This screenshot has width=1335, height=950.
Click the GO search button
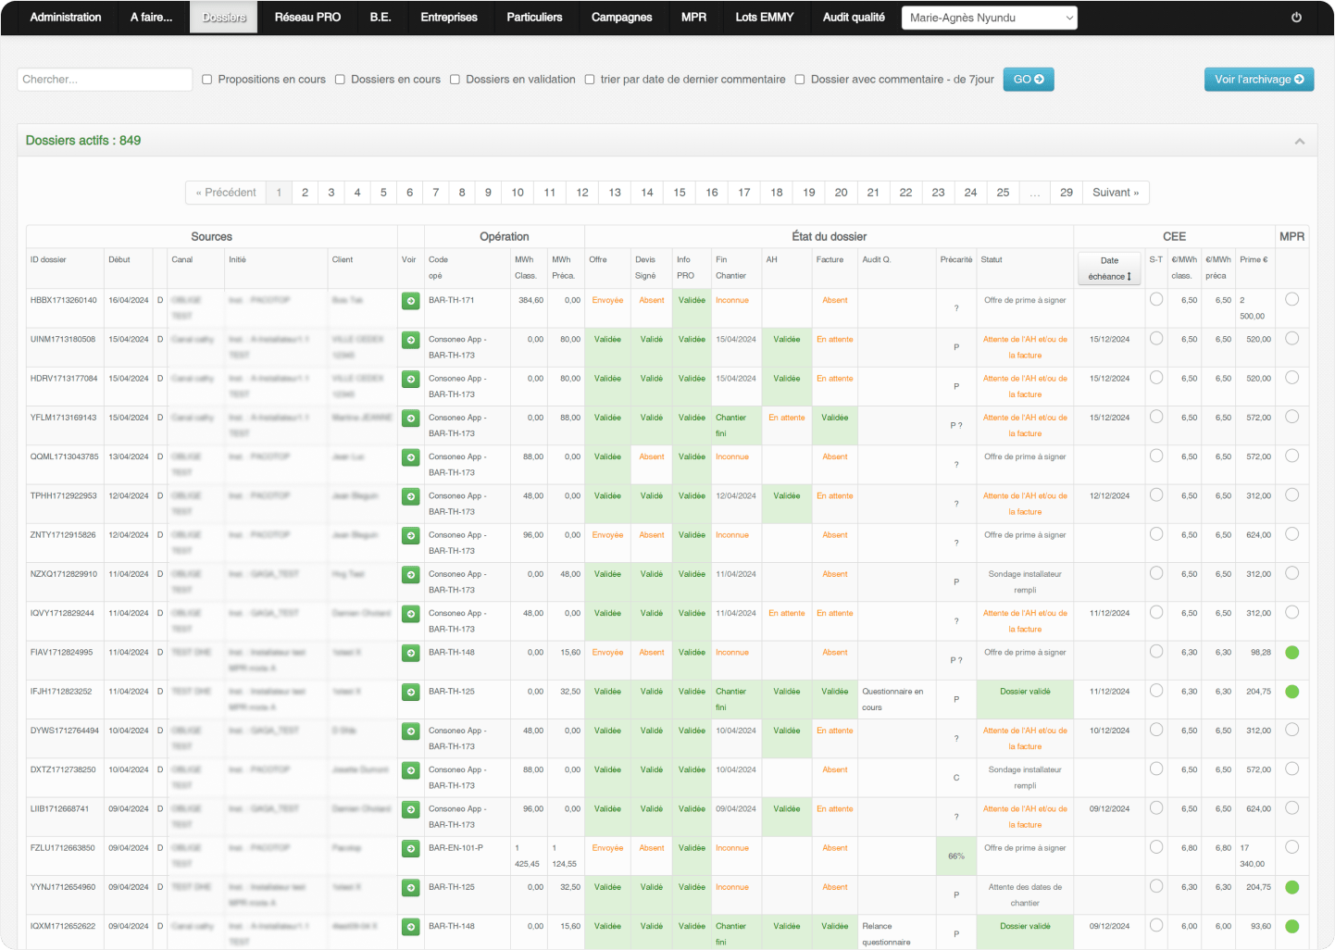(x=1028, y=80)
